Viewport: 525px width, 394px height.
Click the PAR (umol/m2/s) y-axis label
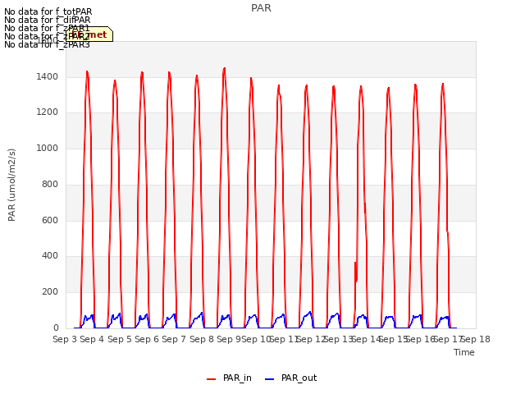pos(11,185)
